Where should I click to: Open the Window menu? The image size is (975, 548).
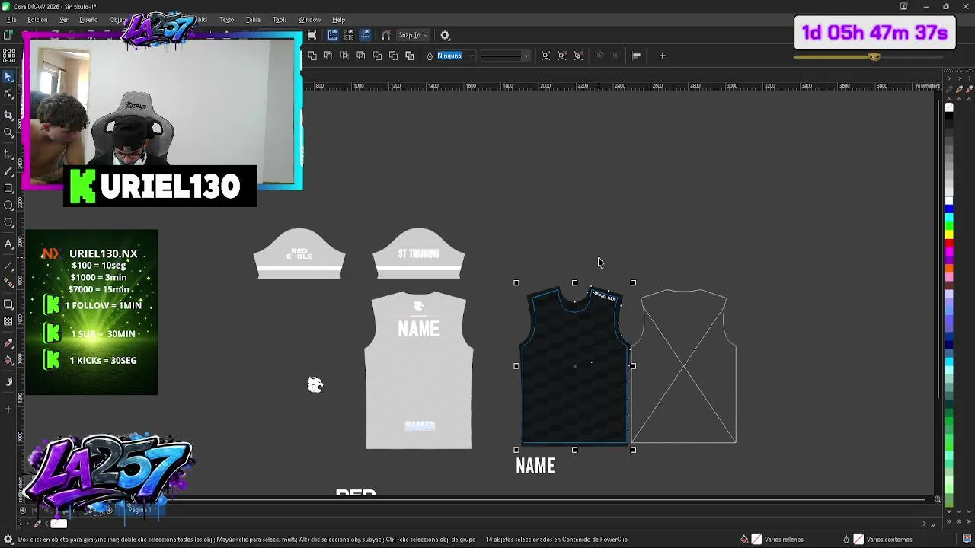309,20
